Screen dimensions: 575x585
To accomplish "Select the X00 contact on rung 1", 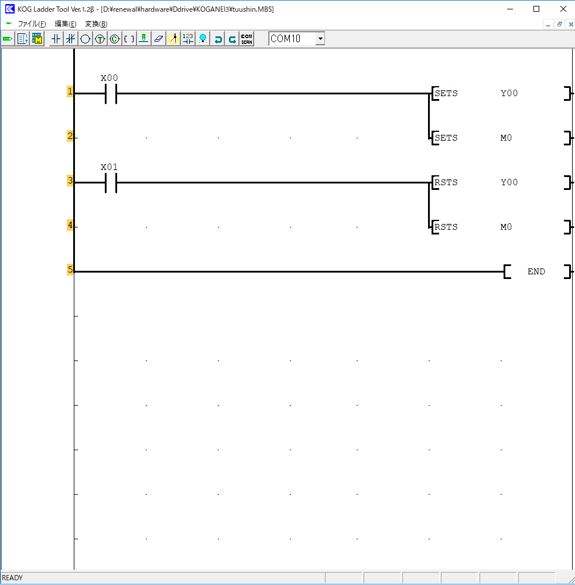I will click(110, 93).
